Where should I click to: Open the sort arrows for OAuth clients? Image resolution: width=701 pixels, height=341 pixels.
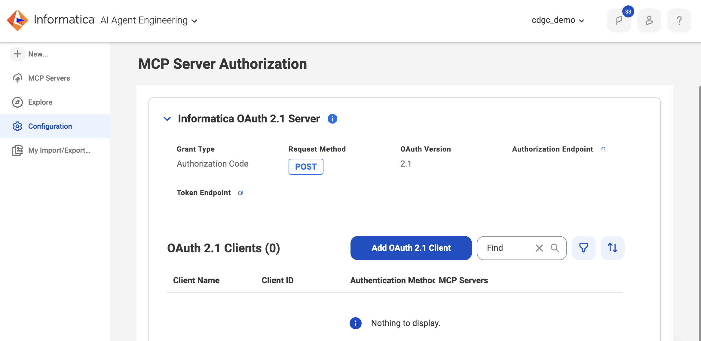(x=612, y=248)
